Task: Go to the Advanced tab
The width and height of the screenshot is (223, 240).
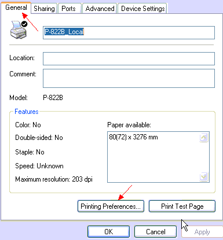Action: click(x=100, y=9)
